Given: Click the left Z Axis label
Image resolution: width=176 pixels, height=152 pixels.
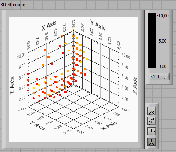Looking at the screenshot, I should (x=12, y=86).
